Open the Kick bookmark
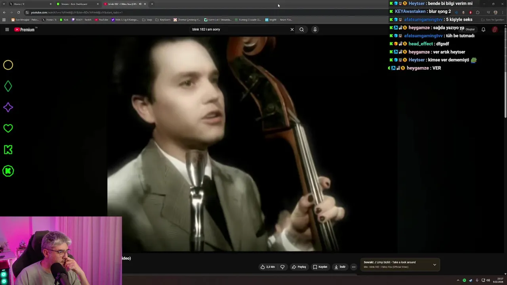This screenshot has width=507, height=285. pyautogui.click(x=64, y=19)
